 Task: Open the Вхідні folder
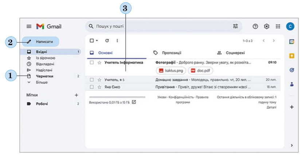(51, 52)
